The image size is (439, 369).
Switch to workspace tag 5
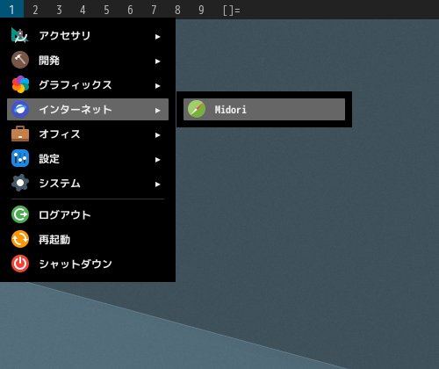[x=106, y=10]
